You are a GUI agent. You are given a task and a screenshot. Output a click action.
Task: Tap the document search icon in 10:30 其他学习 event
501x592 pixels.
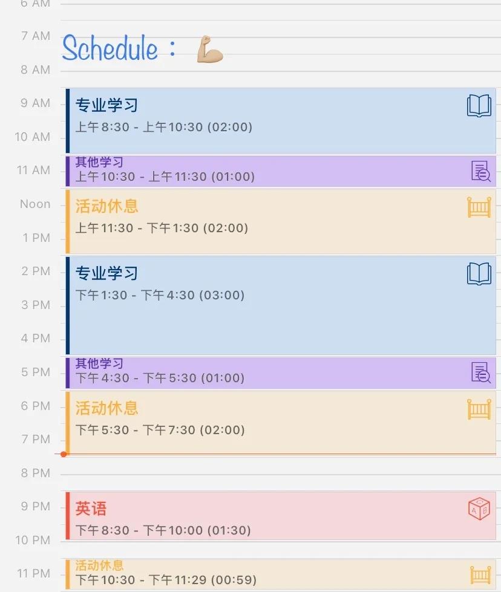point(480,171)
